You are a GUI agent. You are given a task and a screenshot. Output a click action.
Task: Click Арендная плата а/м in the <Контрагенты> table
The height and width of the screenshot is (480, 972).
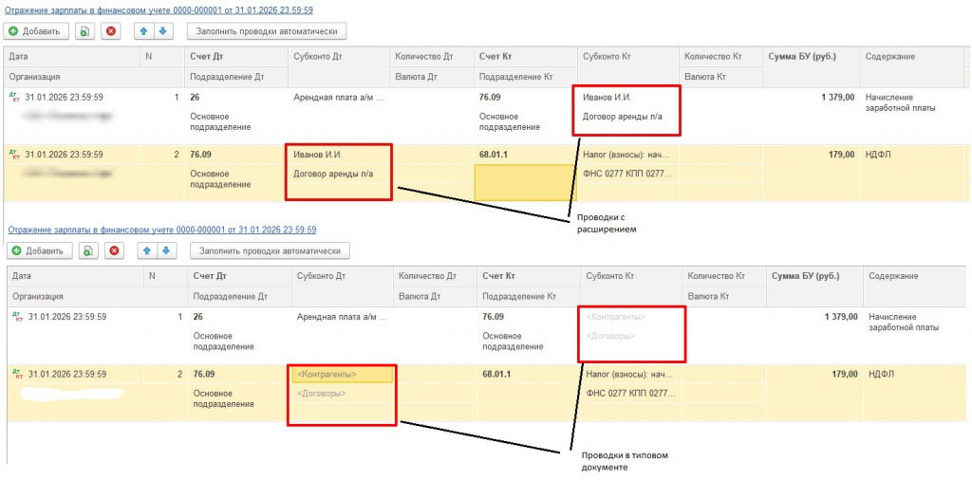tap(342, 317)
